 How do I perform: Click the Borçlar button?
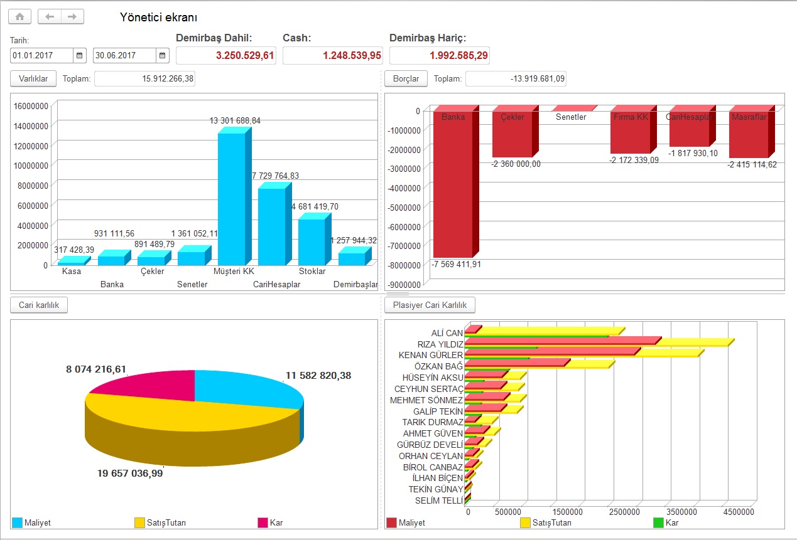(x=406, y=78)
